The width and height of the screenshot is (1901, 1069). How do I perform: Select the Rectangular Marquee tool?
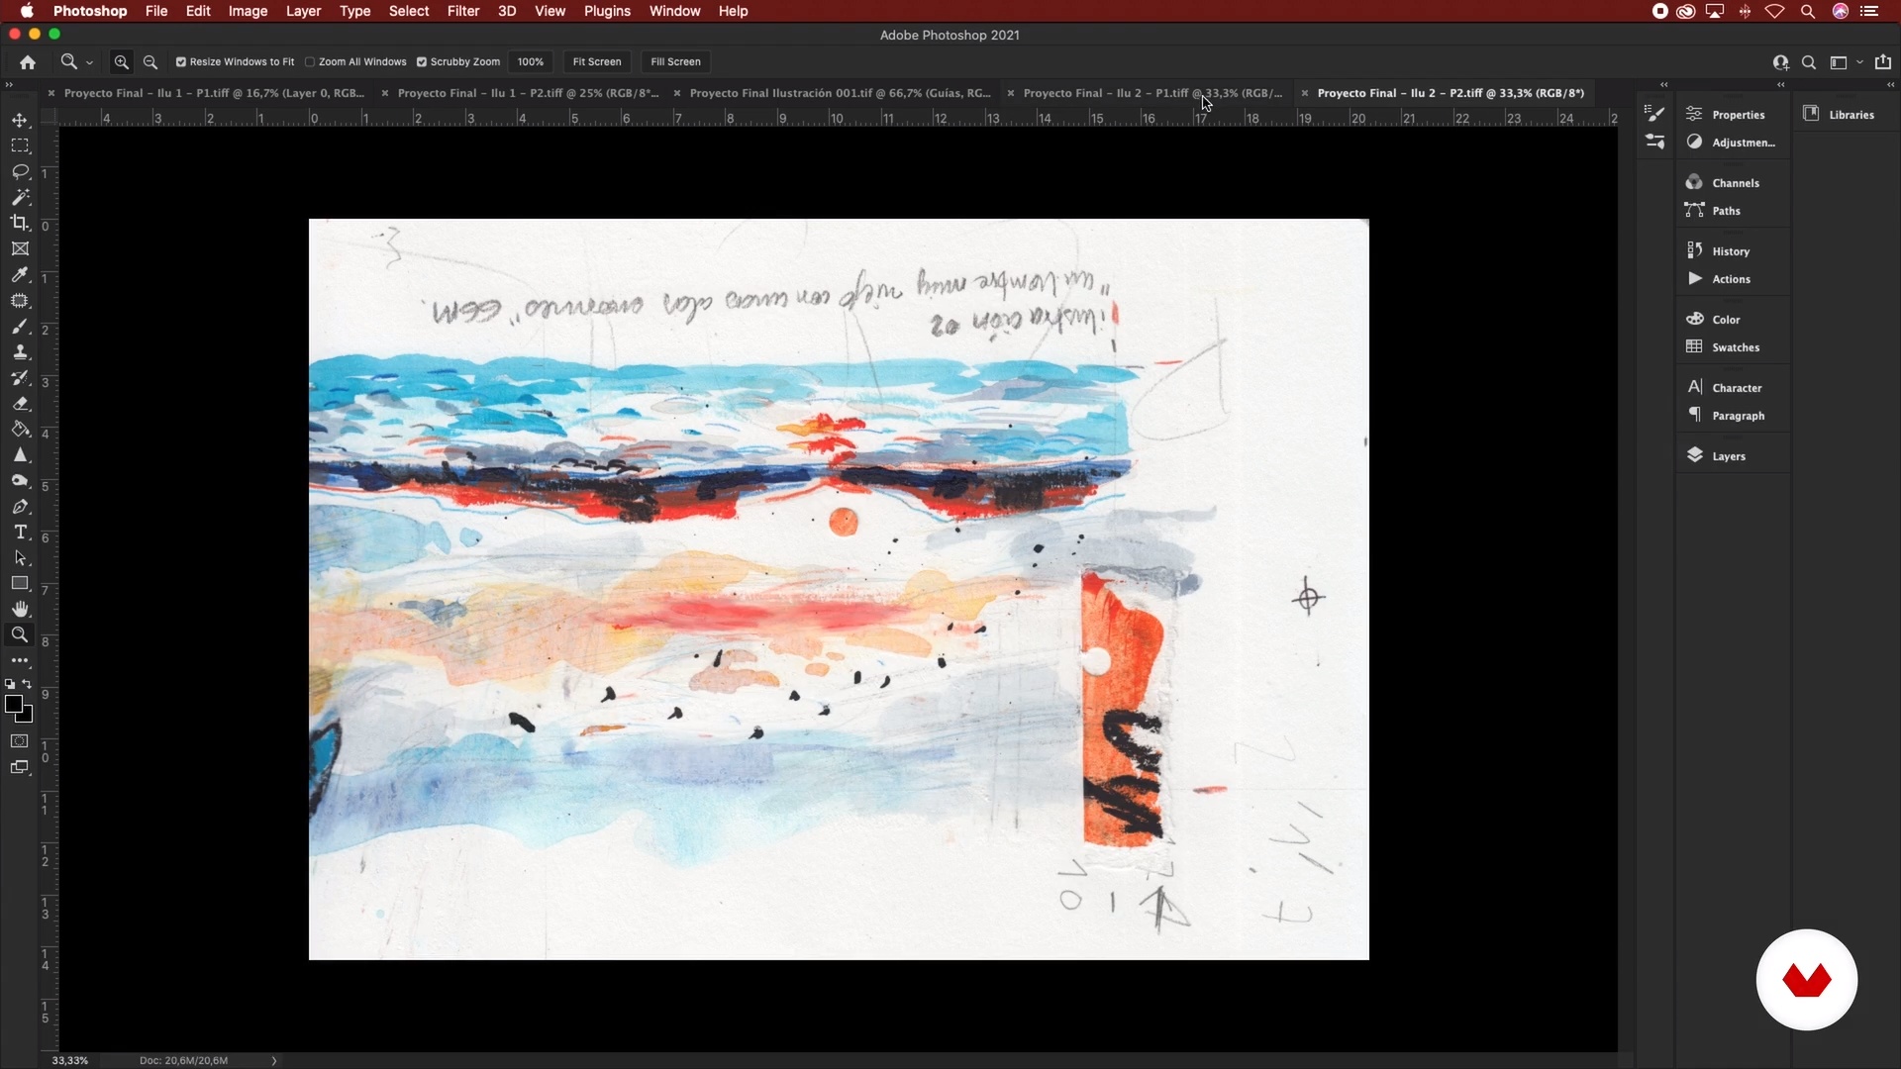(x=20, y=146)
